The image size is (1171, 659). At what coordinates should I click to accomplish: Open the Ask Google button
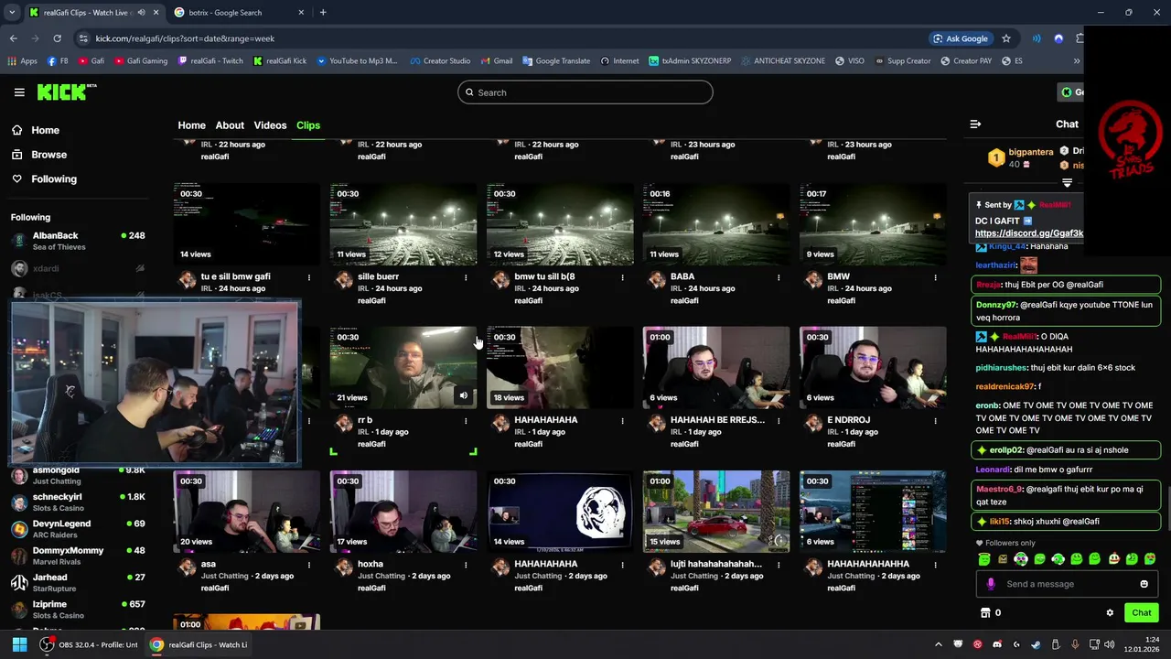coord(960,38)
